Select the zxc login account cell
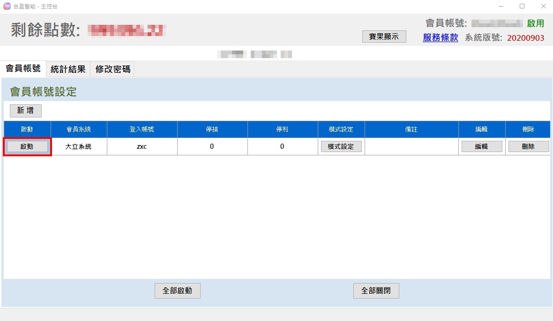This screenshot has width=553, height=321. click(142, 146)
